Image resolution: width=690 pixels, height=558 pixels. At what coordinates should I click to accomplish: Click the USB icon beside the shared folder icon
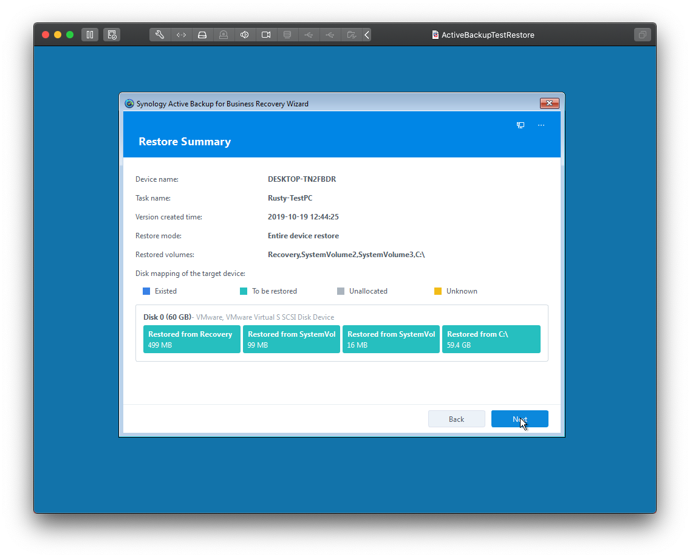click(x=330, y=35)
